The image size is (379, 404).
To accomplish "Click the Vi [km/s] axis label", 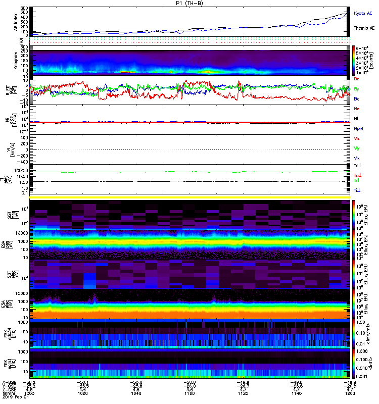I will tap(12, 149).
